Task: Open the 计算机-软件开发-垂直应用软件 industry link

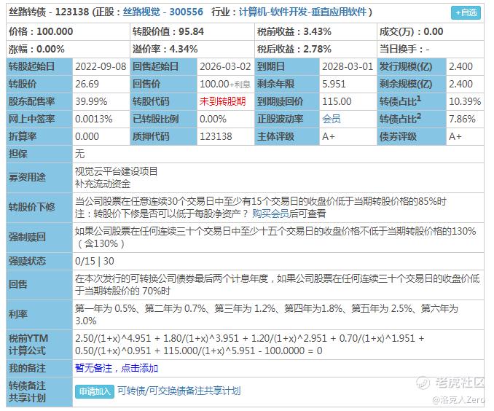Action: coord(302,12)
